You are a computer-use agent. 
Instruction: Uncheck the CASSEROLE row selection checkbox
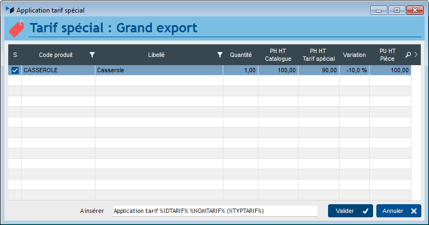pyautogui.click(x=15, y=70)
